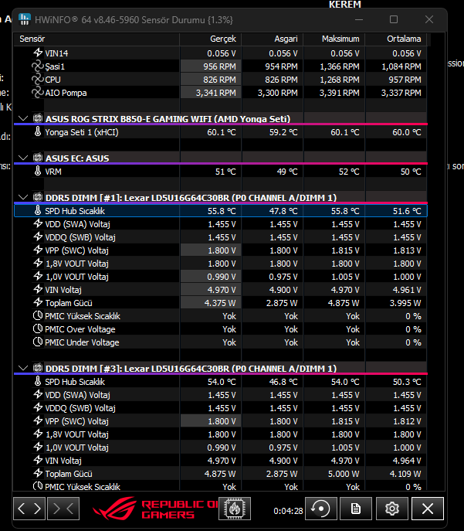Image resolution: width=464 pixels, height=531 pixels.
Task: Select DIMM #1 1,0V VOUT Voltaj row
Action: pos(221,277)
